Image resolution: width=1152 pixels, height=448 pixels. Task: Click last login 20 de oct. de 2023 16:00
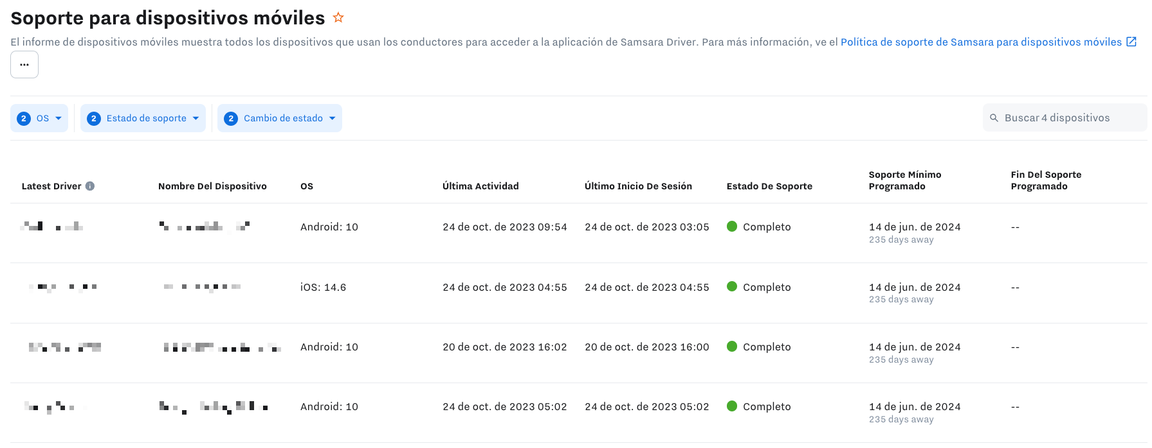(x=647, y=347)
